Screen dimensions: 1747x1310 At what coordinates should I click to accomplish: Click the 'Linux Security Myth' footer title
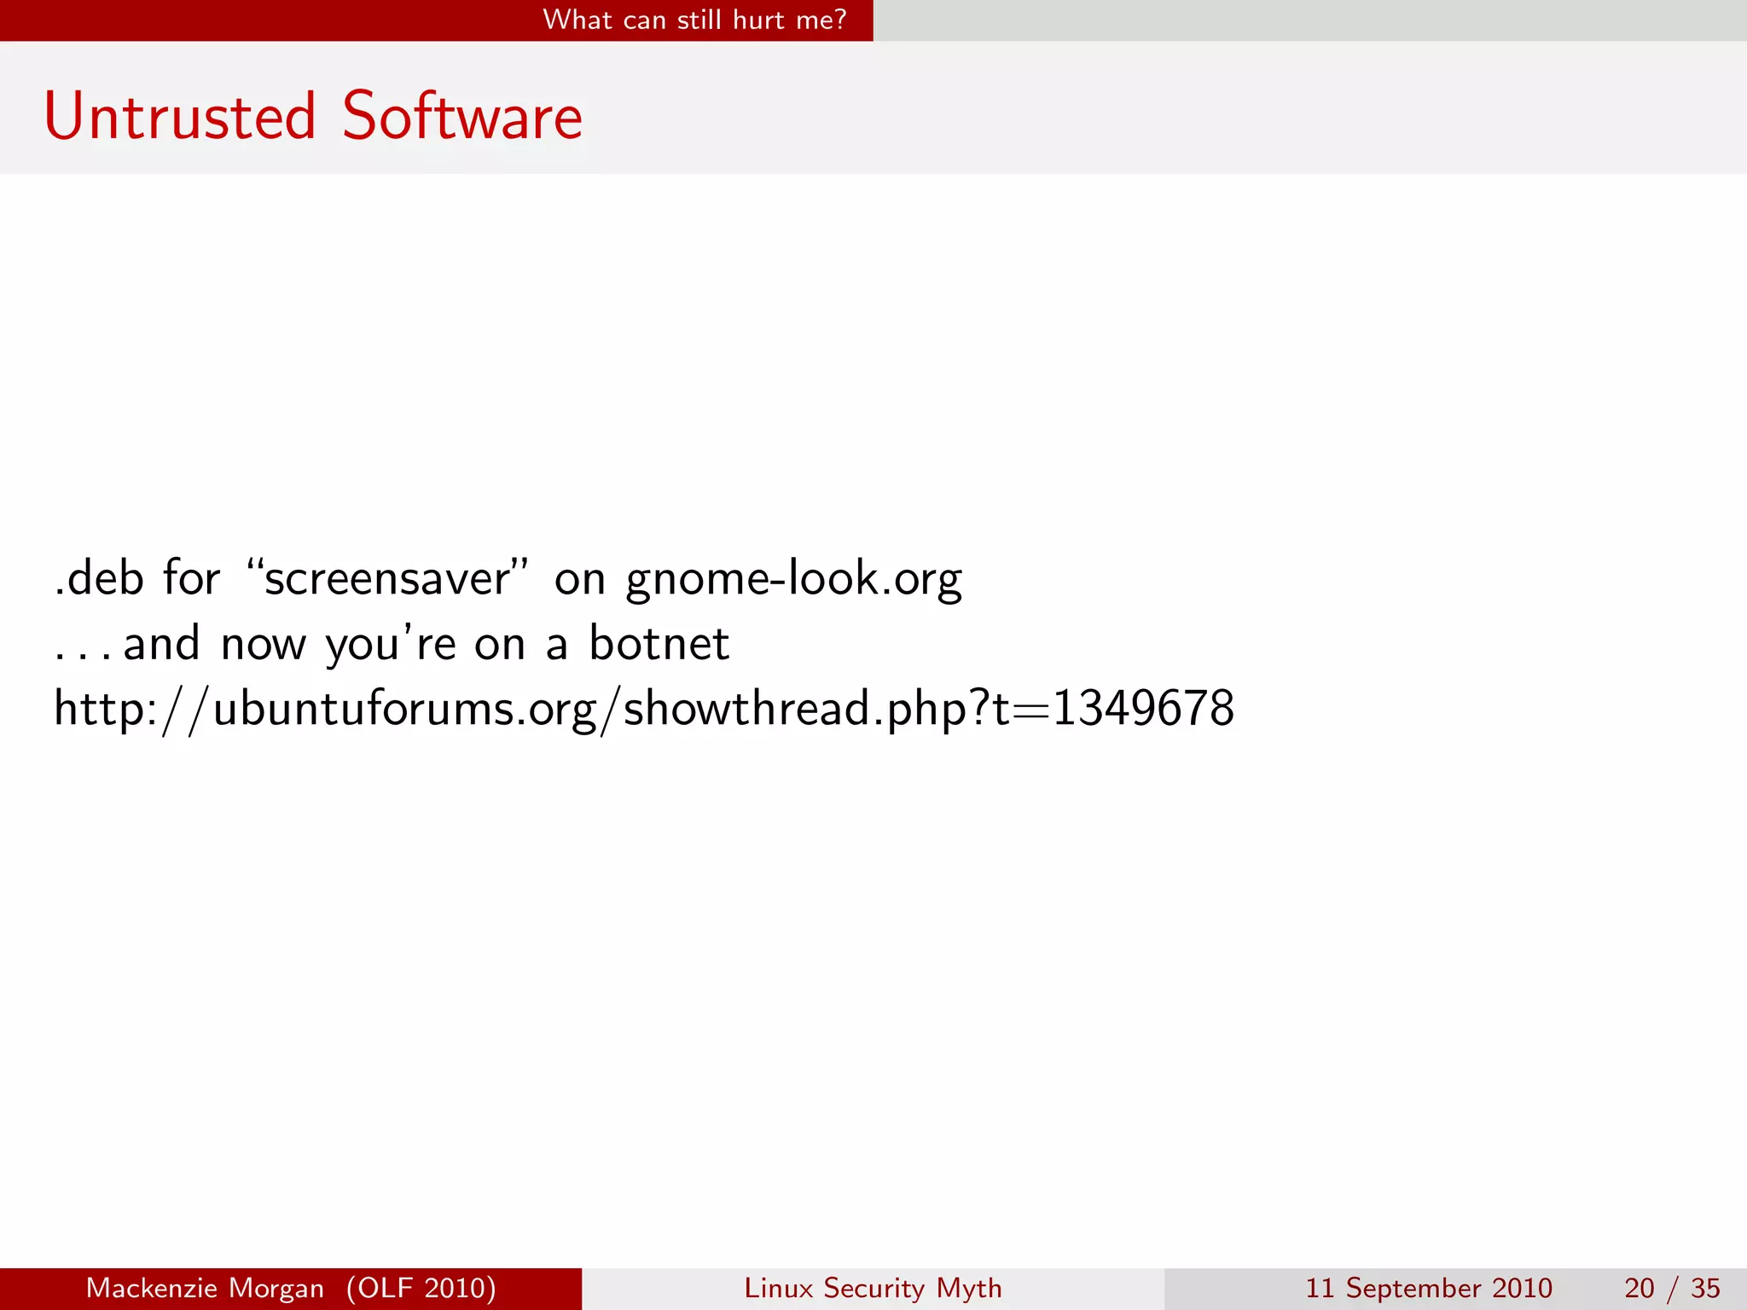pyautogui.click(x=873, y=1288)
